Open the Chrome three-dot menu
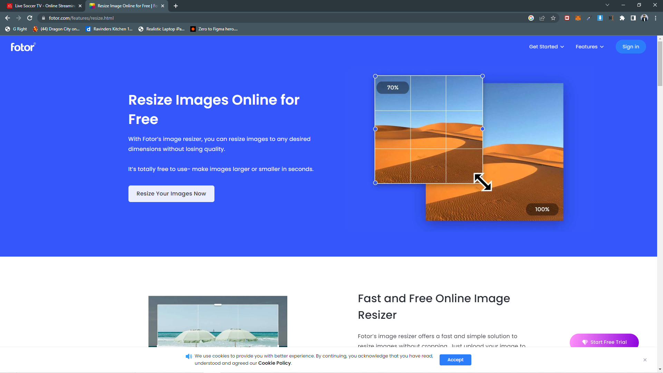663x373 pixels. (x=655, y=18)
